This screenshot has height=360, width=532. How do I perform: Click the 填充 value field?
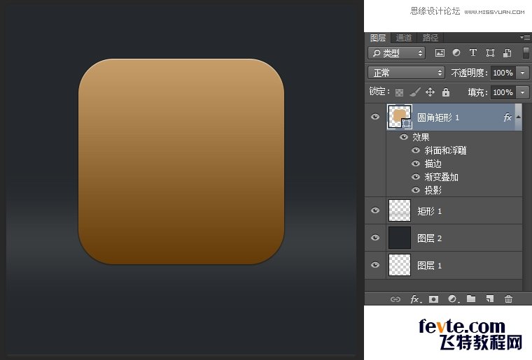(x=503, y=92)
